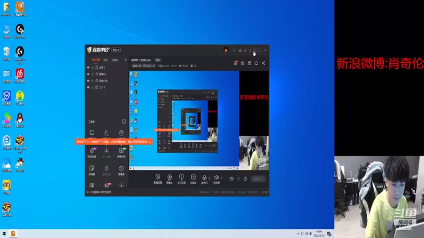The width and height of the screenshot is (424, 238).
Task: Select the 全屏 1 source row
Action: coord(107,68)
